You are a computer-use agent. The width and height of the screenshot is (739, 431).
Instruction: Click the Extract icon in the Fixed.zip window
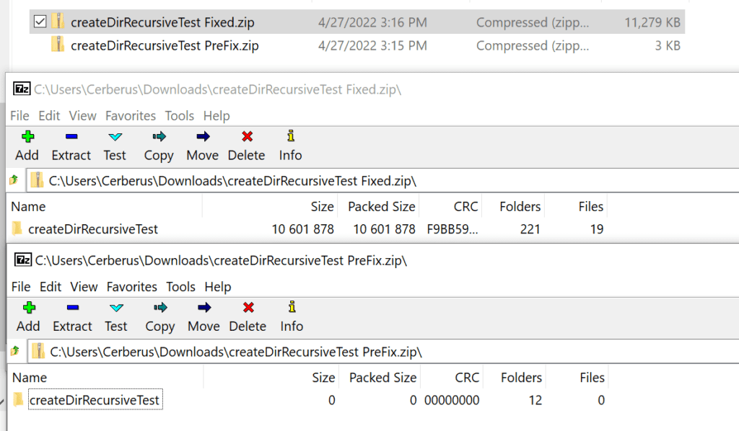tap(71, 143)
